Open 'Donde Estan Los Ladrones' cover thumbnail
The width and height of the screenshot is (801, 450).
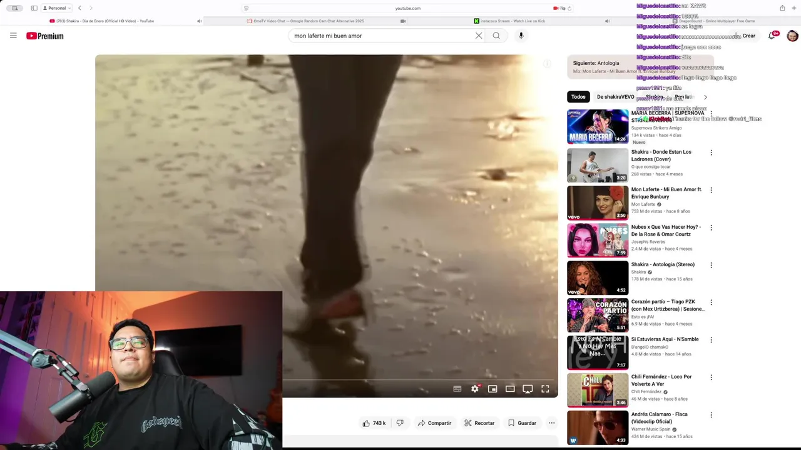tap(598, 165)
